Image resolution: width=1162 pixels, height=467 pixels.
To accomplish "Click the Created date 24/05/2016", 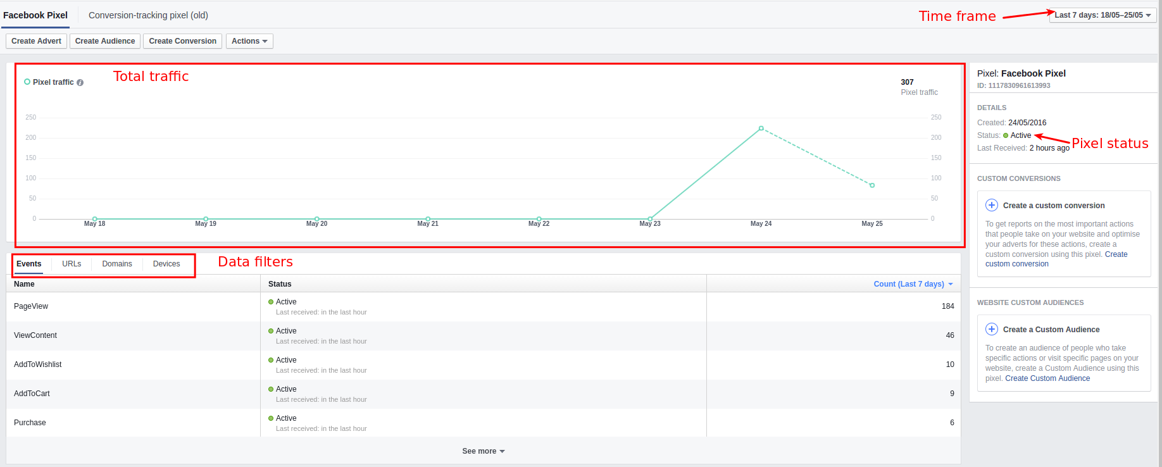I will click(1027, 123).
